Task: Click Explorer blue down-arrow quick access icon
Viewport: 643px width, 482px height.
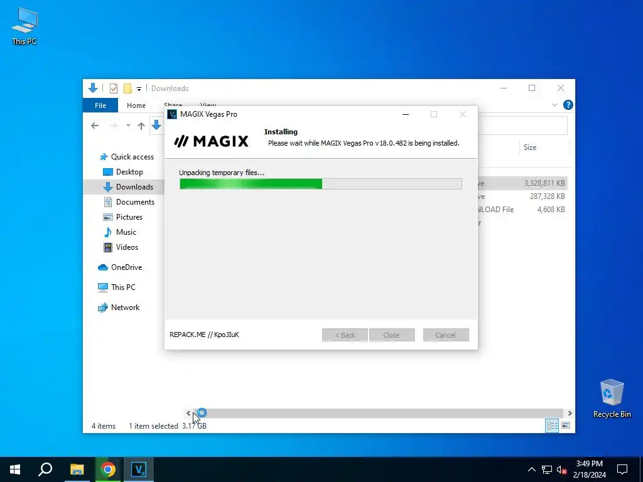Action: [93, 88]
